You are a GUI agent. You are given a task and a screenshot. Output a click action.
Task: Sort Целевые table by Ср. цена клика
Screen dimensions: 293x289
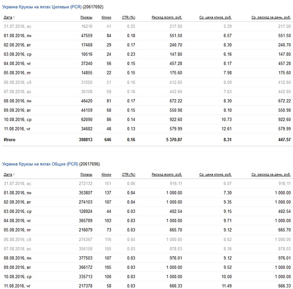215,18
